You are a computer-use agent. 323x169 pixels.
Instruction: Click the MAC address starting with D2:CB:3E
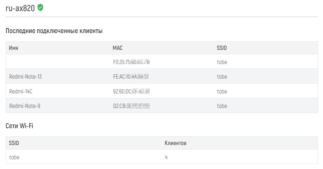(132, 106)
